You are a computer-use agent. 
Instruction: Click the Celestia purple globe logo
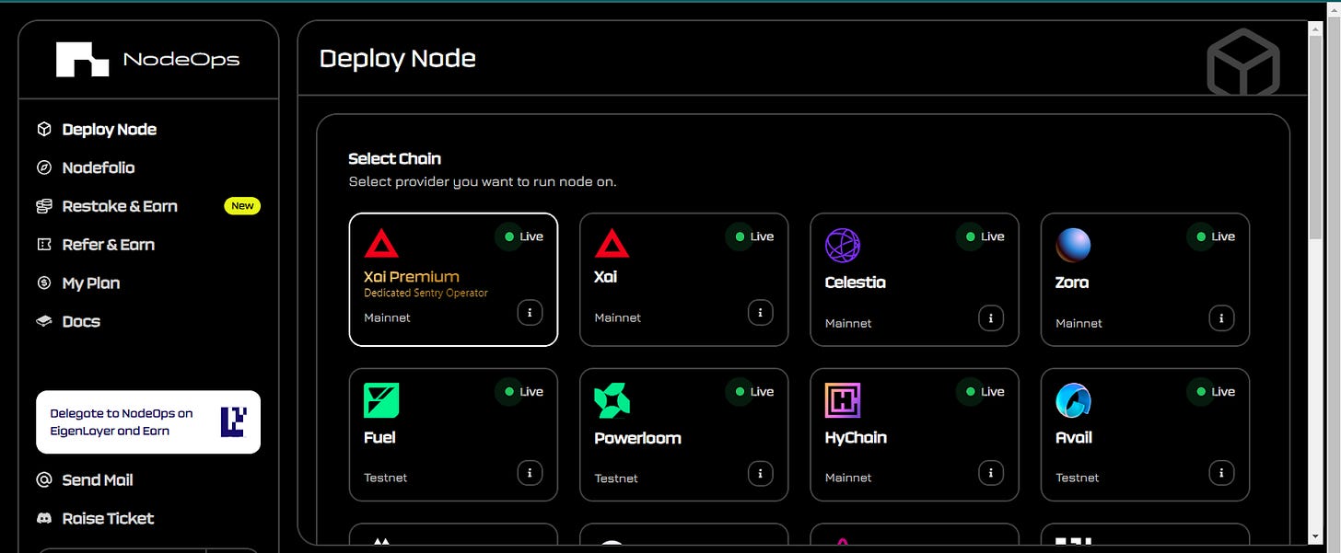pyautogui.click(x=843, y=246)
